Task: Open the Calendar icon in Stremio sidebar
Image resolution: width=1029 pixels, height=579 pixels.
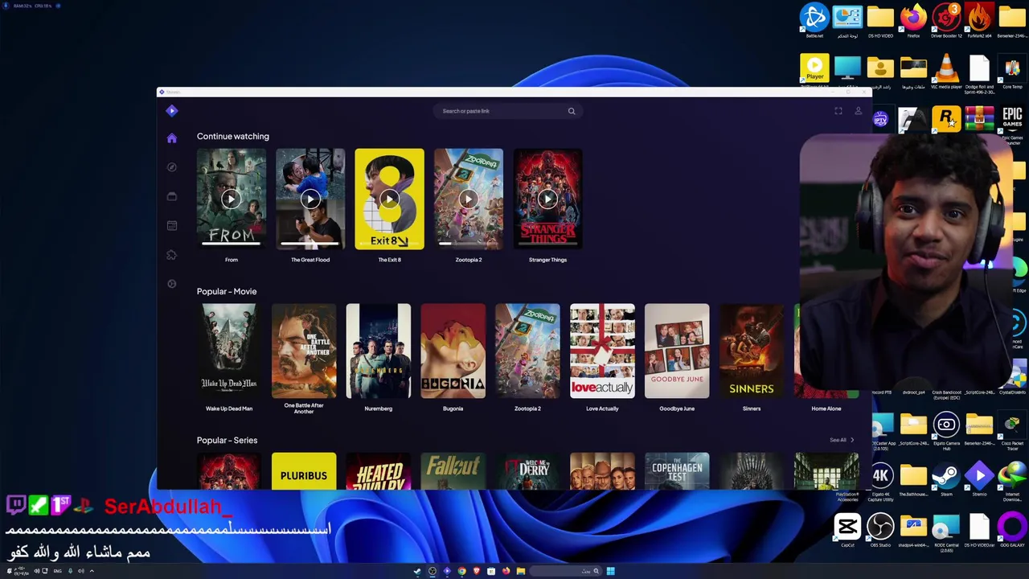Action: coord(171,226)
